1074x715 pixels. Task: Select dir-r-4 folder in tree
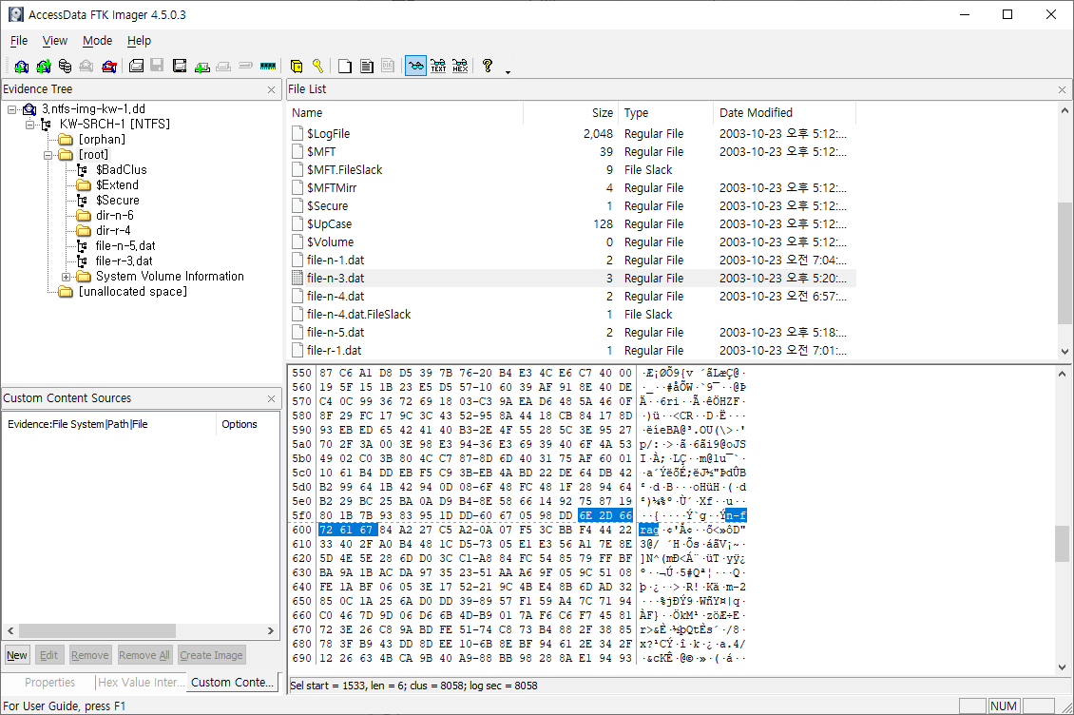pos(113,230)
